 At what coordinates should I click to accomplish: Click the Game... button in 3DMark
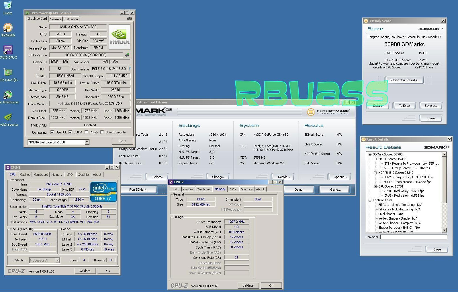point(335,190)
